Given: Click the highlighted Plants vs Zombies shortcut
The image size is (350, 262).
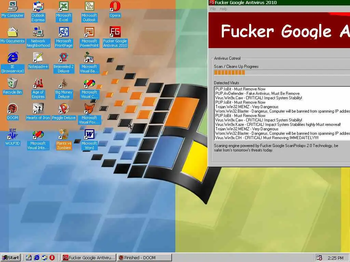Looking at the screenshot, I should 64,140.
